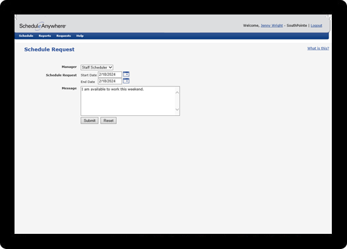This screenshot has height=249, width=347.
Task: Click the ScheduleAnywhere logo
Action: click(x=42, y=26)
